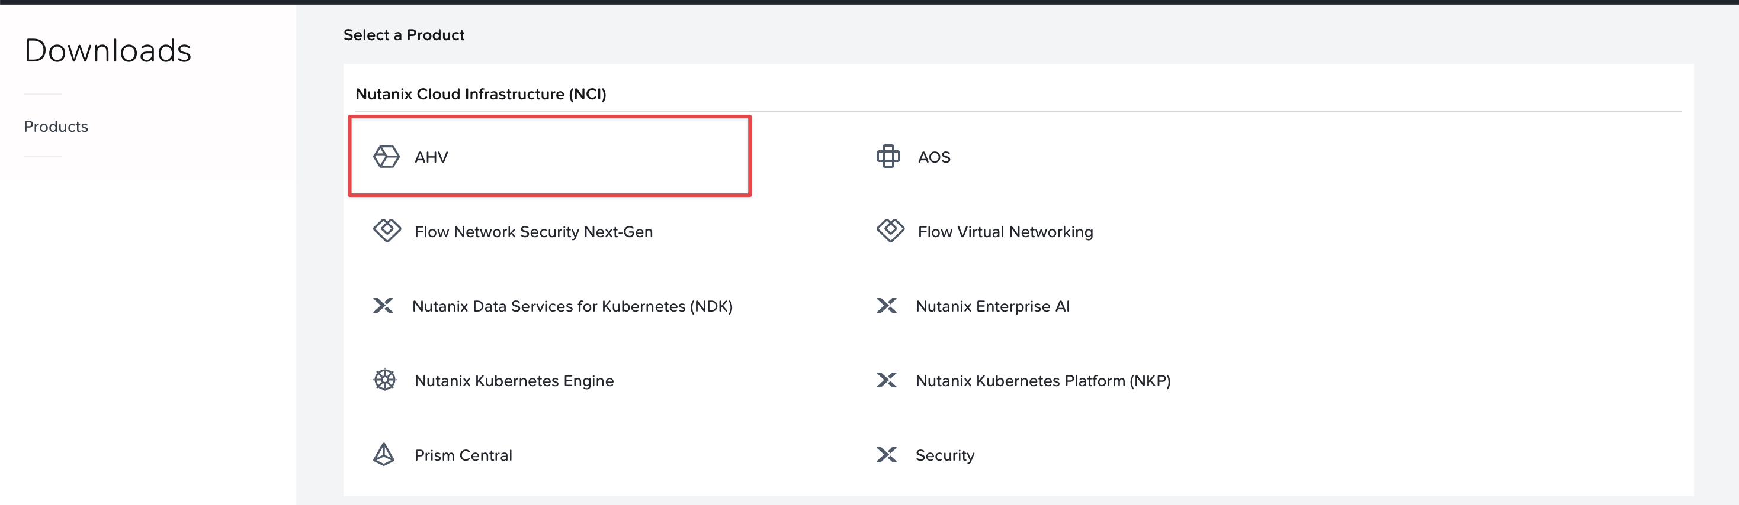Open Prism Central downloads

463,455
